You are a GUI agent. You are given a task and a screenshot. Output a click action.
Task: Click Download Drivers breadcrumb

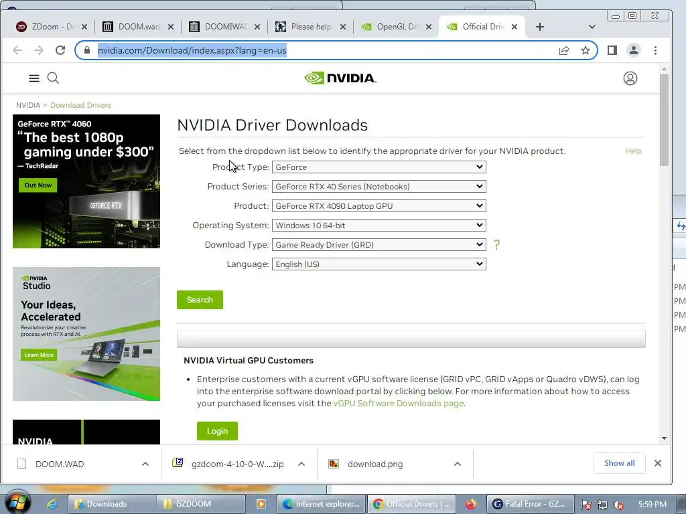[80, 105]
